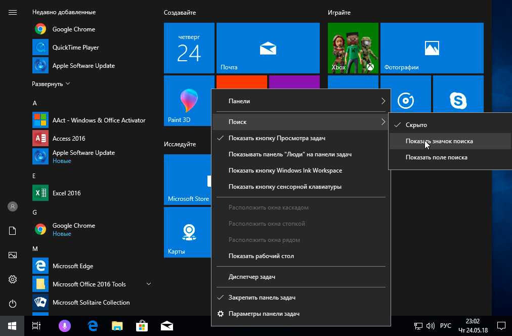Launch Edge from the taskbar
This screenshot has width=512, height=336.
pyautogui.click(x=93, y=326)
